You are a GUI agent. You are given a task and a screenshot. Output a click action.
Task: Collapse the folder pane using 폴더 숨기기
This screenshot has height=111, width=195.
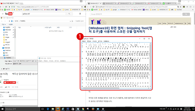(5, 69)
